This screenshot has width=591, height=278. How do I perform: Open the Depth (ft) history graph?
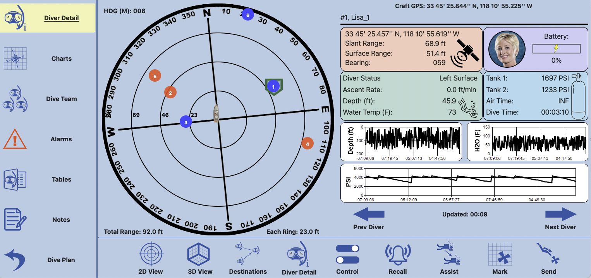[401, 142]
